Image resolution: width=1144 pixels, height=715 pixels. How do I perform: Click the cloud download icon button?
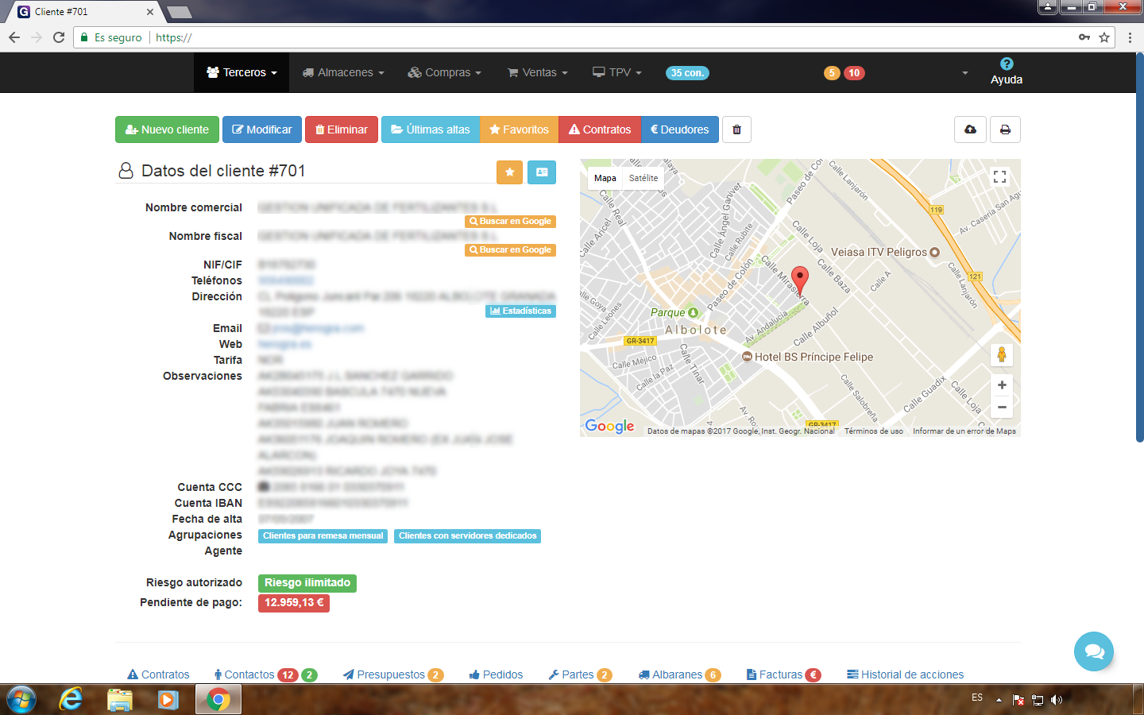(970, 129)
